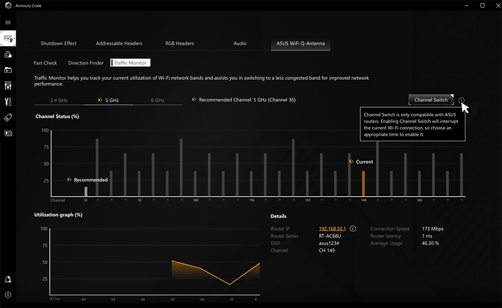The height and width of the screenshot is (308, 502).
Task: Click the channel 52 axis label
Action: [x=140, y=200]
